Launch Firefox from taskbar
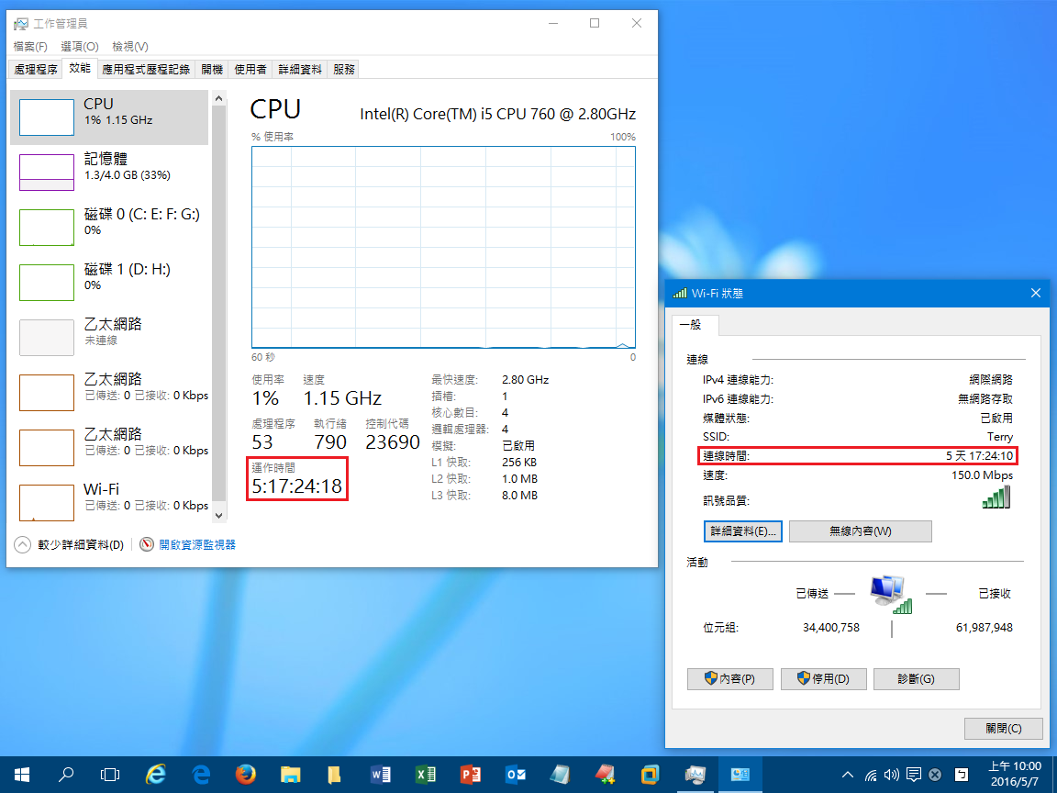The image size is (1057, 793). click(246, 775)
